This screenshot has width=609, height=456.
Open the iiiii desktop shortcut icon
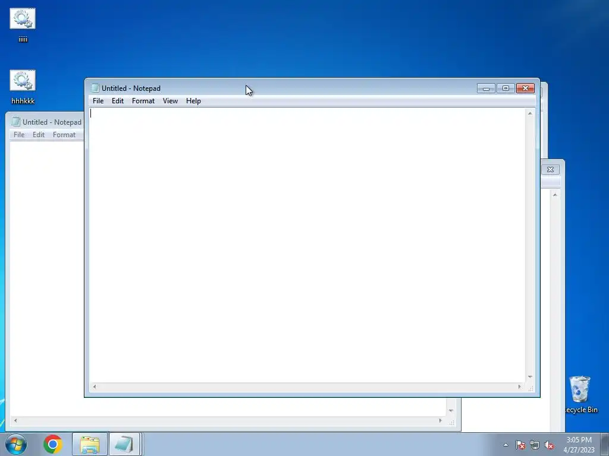pos(23,25)
